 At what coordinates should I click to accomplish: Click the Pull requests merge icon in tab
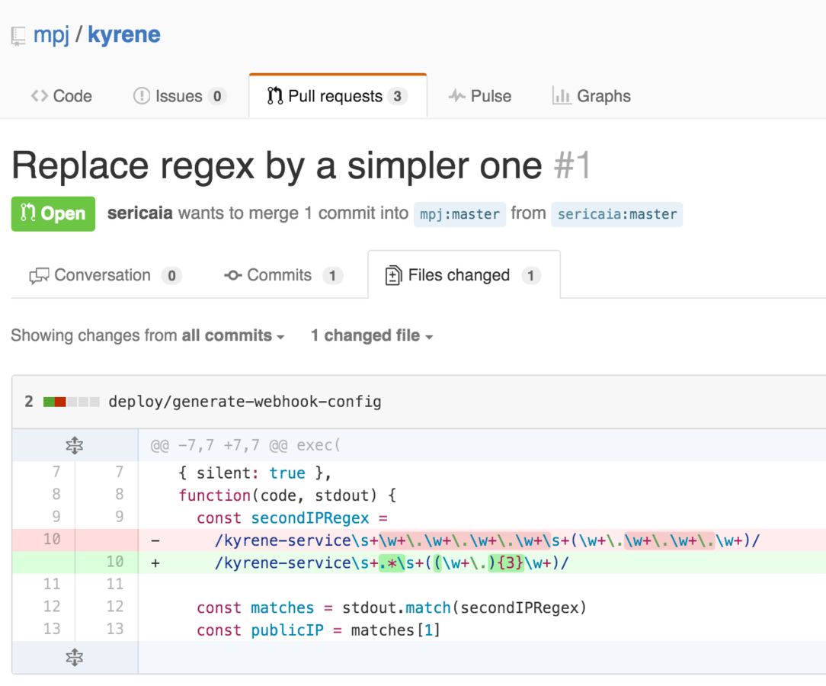[274, 96]
